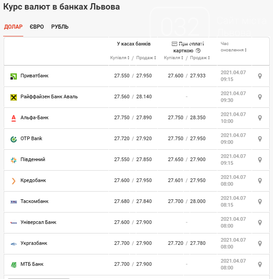Click the Універсал Банк logo

pyautogui.click(x=14, y=223)
